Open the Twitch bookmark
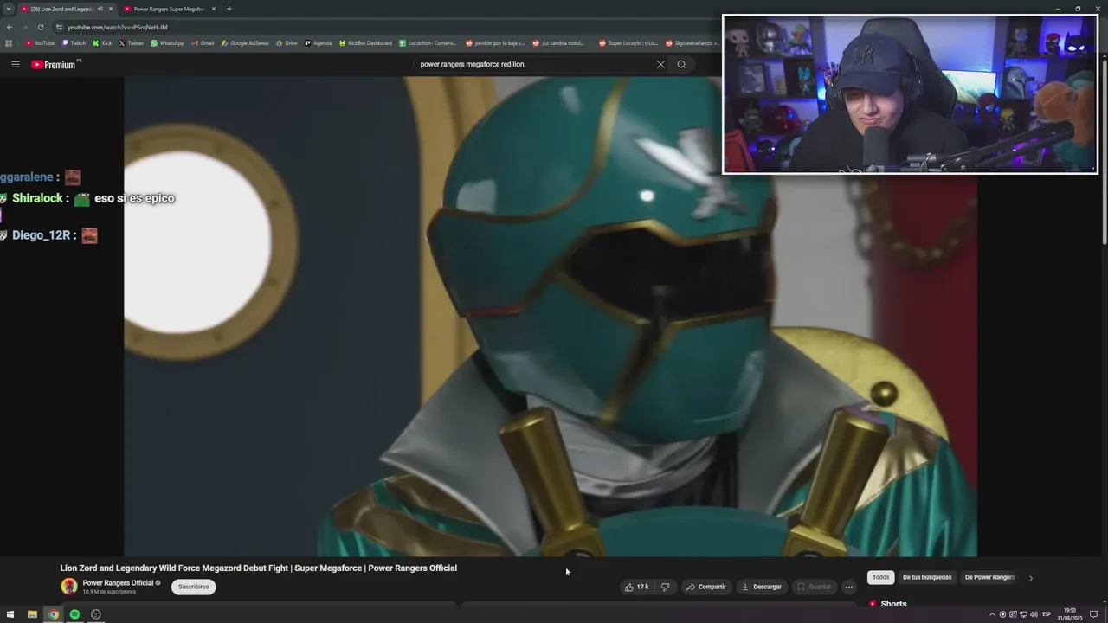The image size is (1108, 623). point(74,43)
